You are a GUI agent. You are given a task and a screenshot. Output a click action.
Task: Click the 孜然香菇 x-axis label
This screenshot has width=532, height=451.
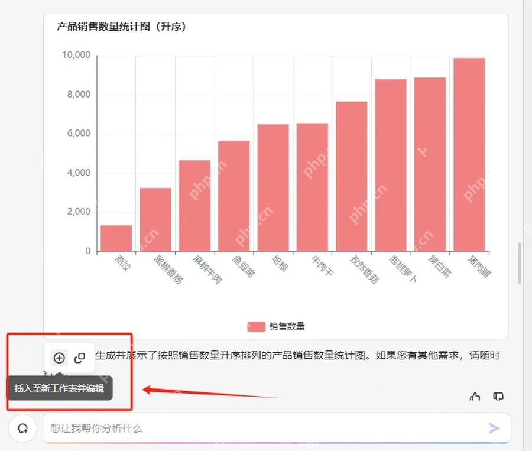pyautogui.click(x=365, y=270)
